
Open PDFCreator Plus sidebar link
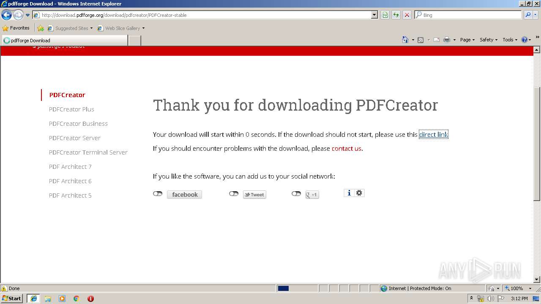pos(71,109)
